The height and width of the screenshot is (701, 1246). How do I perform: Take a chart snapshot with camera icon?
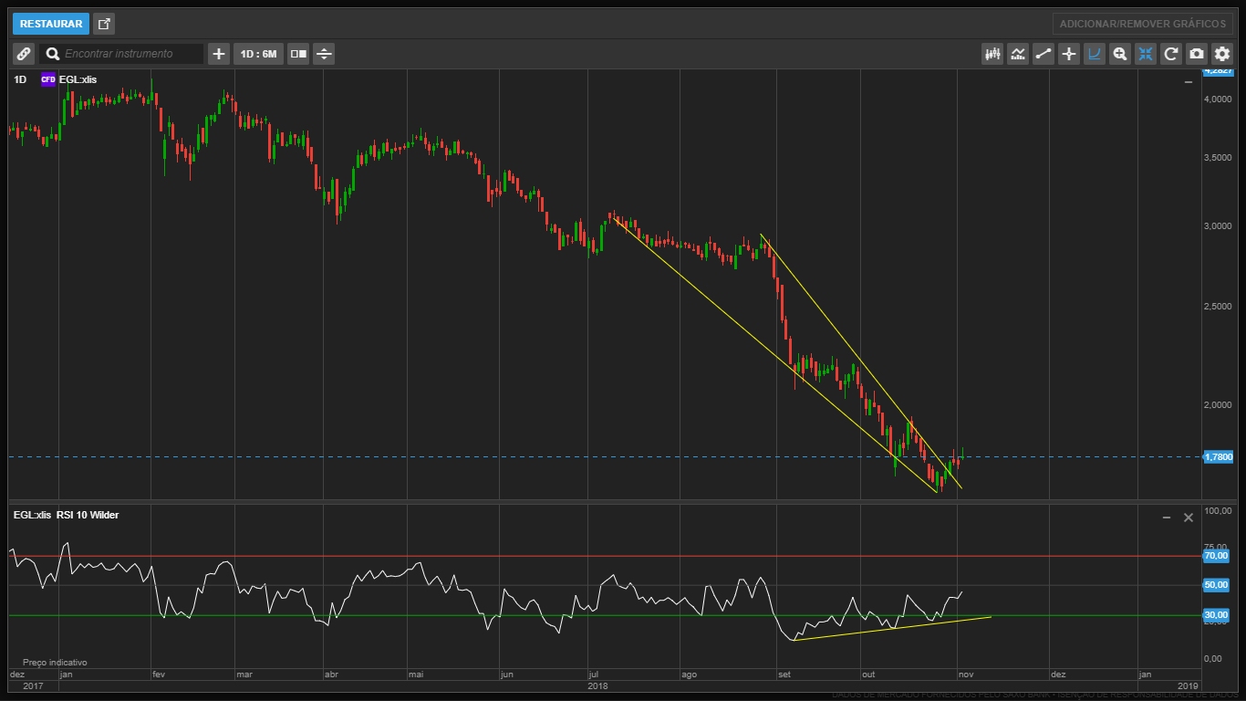(x=1197, y=54)
